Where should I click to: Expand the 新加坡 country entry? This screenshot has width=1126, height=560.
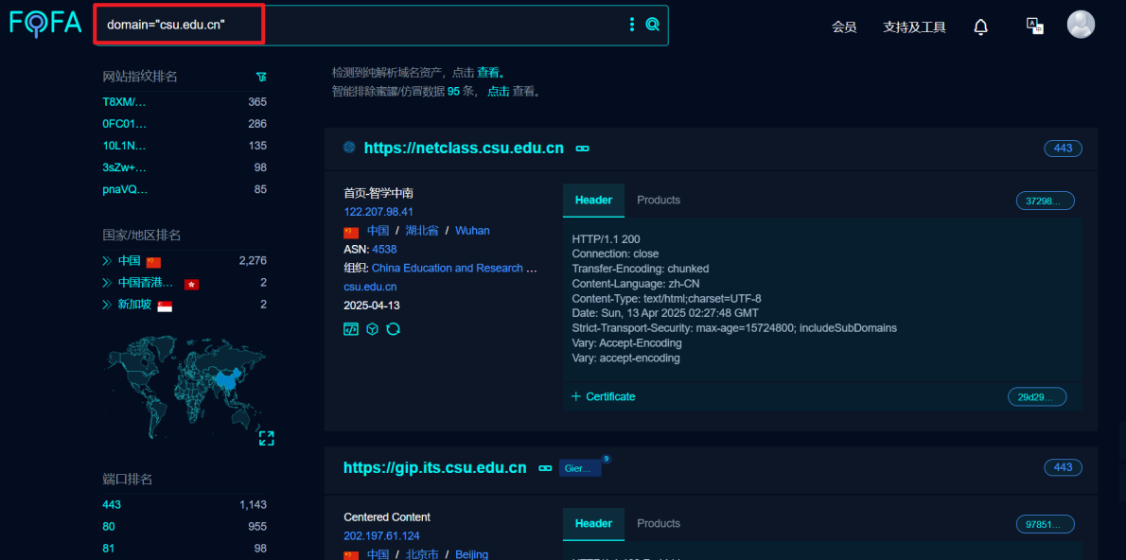[x=107, y=305]
